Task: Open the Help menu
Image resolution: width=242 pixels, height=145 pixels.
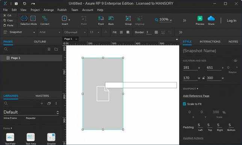Action: pos(100,10)
